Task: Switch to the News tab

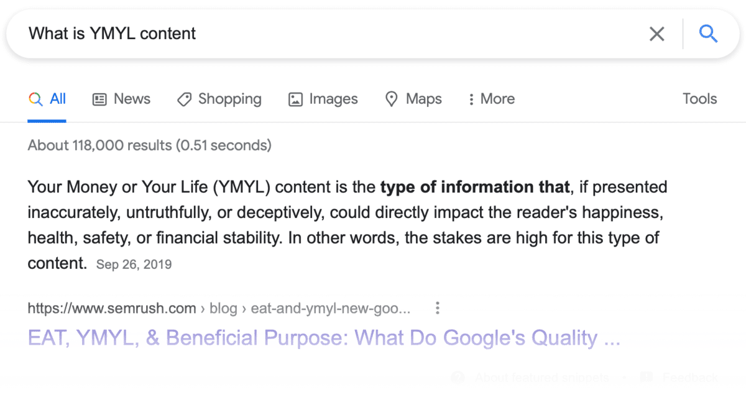Action: [x=122, y=99]
